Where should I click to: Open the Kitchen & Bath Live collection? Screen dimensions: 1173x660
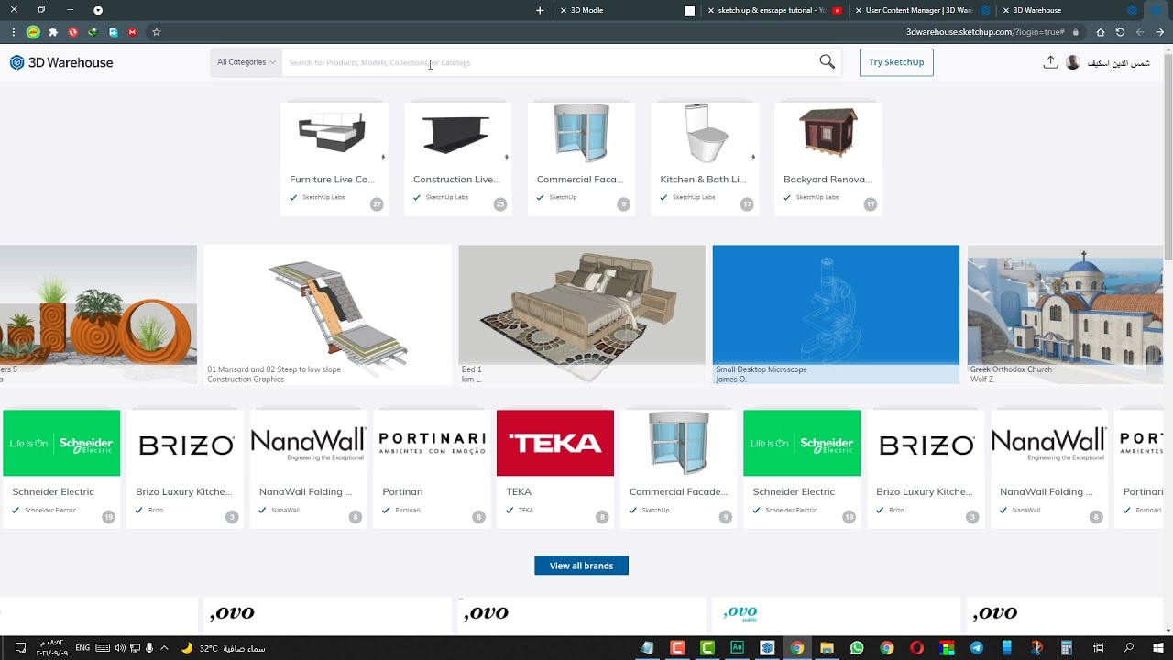pyautogui.click(x=705, y=159)
